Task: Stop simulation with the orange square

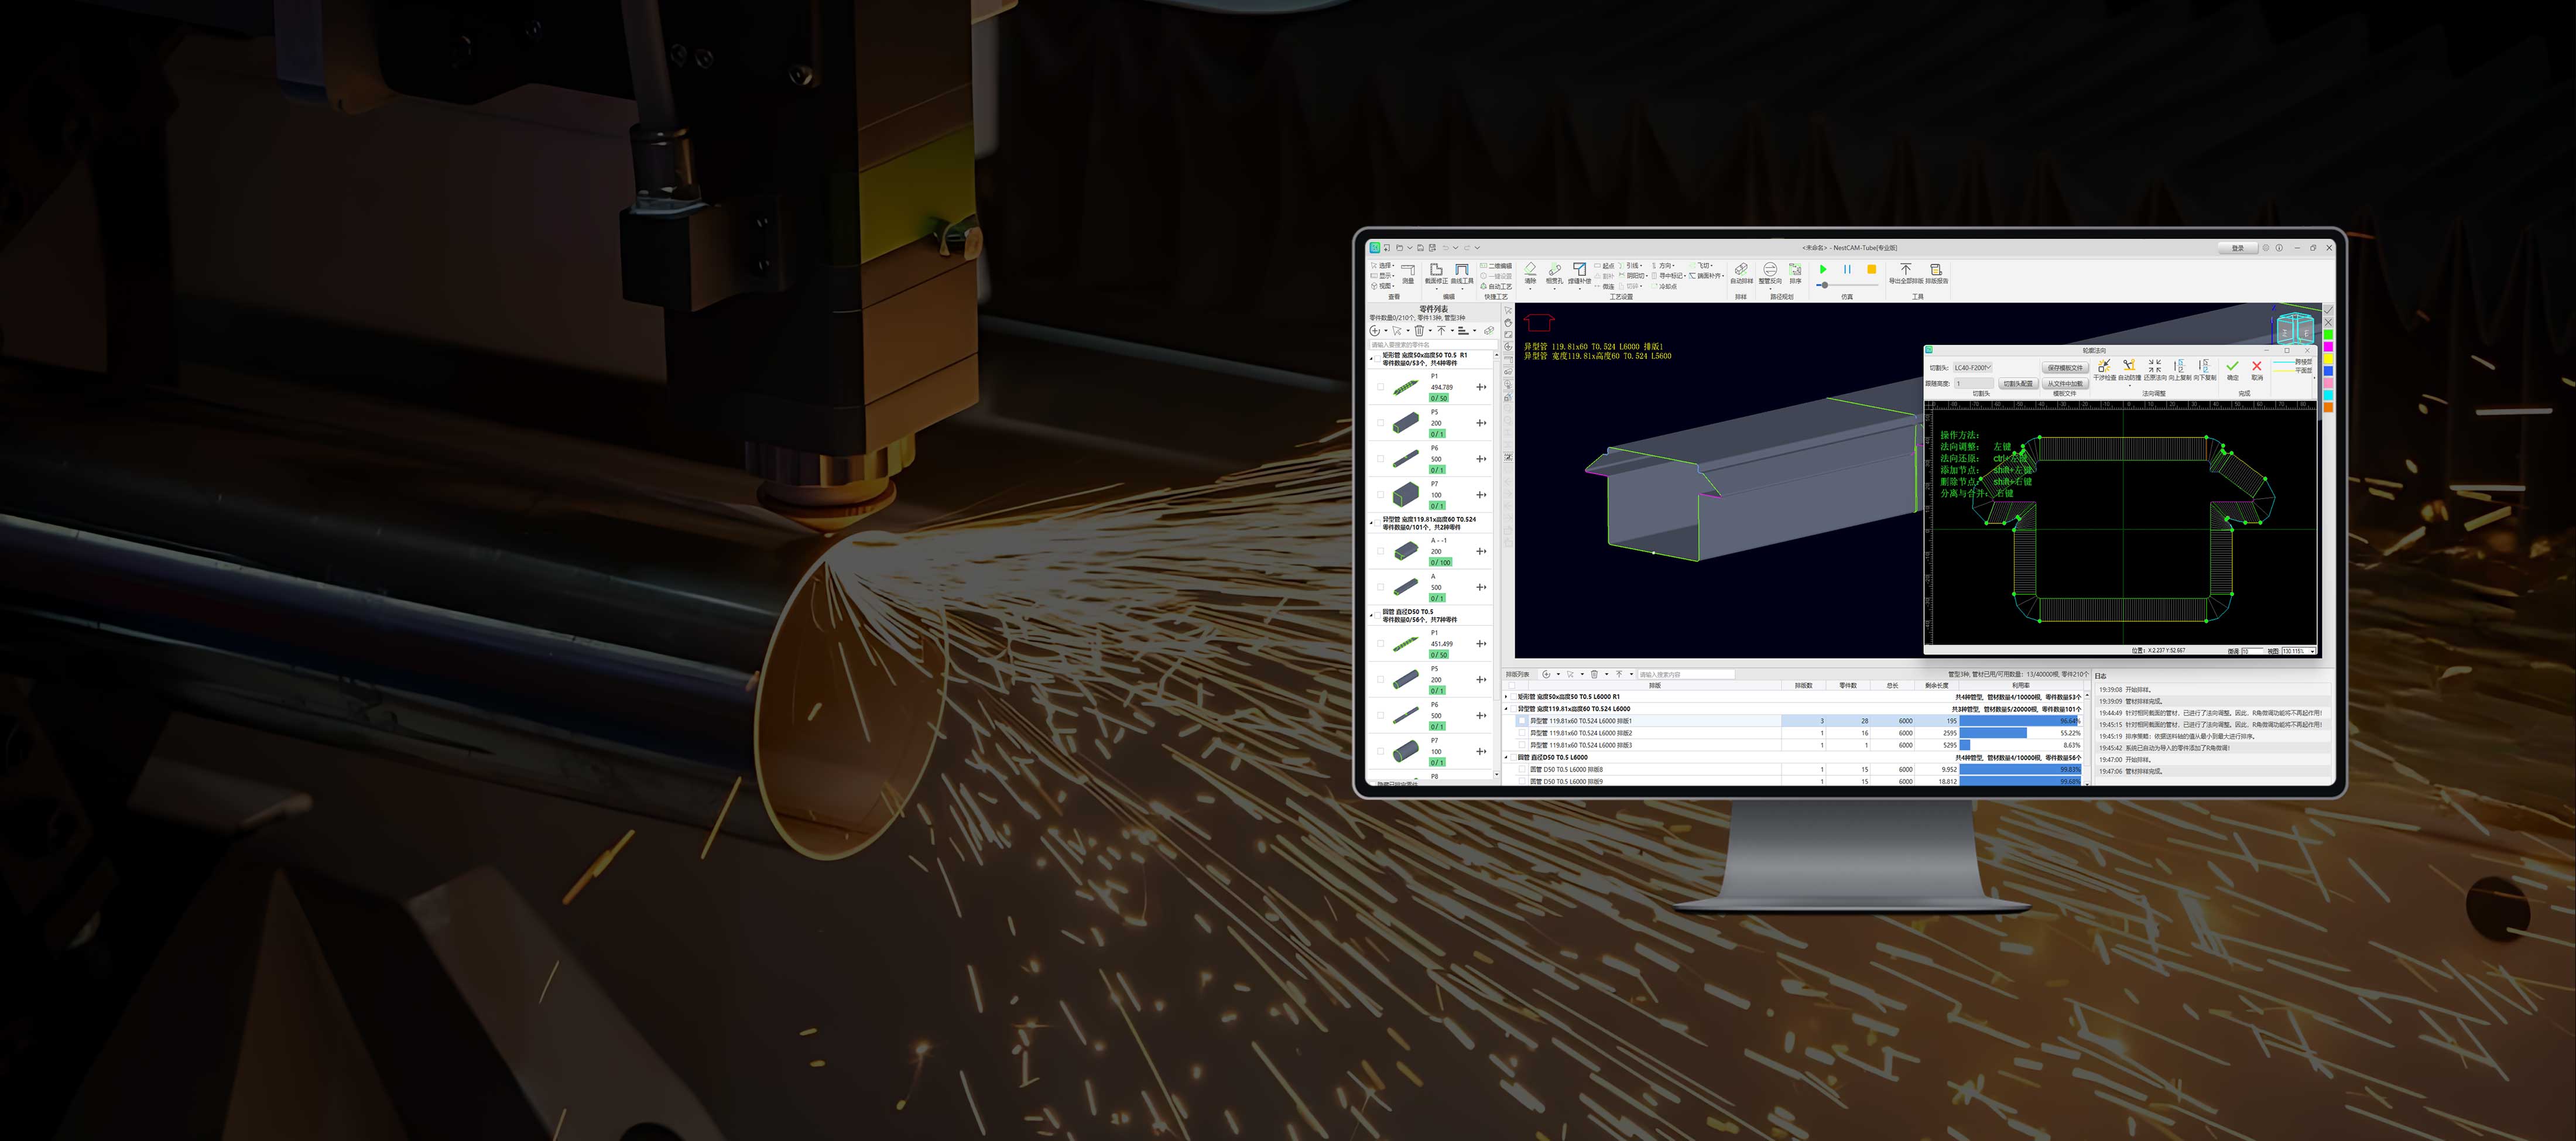Action: click(x=1872, y=269)
